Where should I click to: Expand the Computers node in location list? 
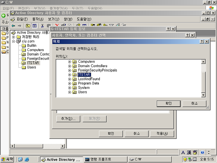point(70,62)
